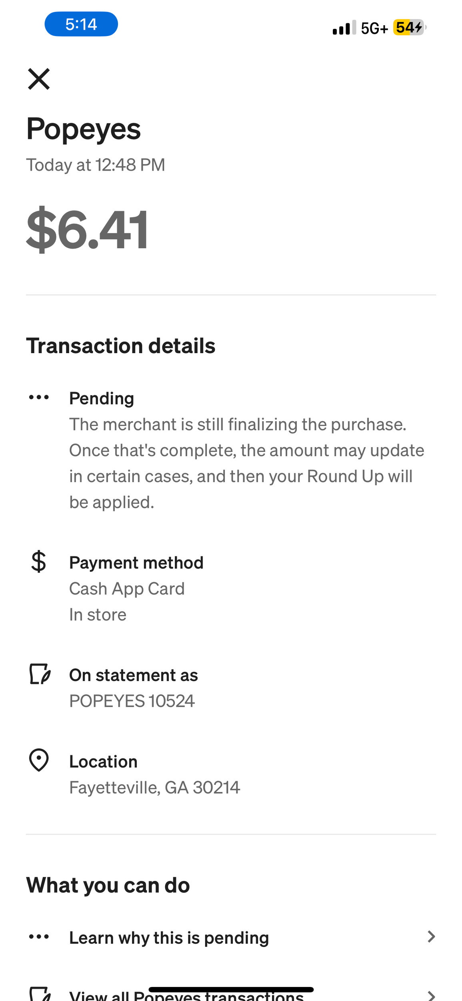
Task: Open chevron for View all Popeyes transactions
Action: (431, 995)
